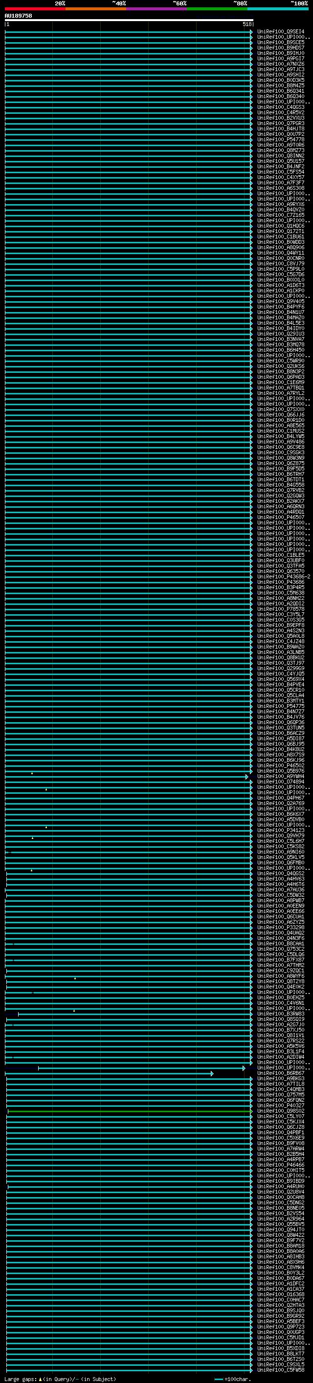Select hit label UniRef100_B6K6X7

point(281,814)
